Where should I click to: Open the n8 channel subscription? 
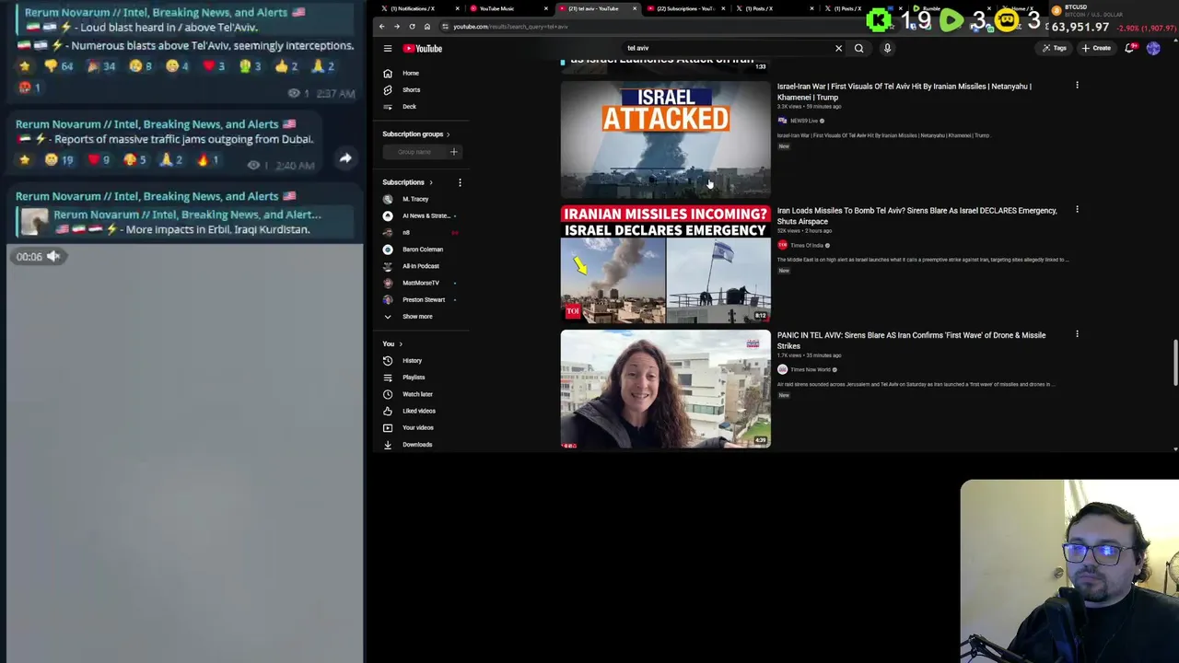coord(406,232)
